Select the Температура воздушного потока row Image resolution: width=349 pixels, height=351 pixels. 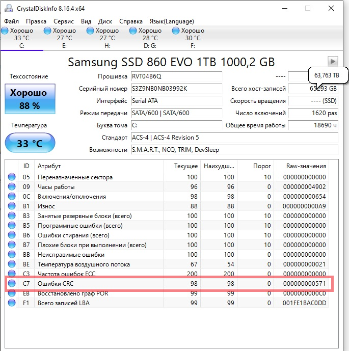167,264
